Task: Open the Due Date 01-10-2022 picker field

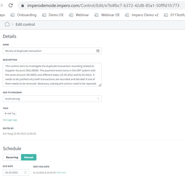Action: 16,172
